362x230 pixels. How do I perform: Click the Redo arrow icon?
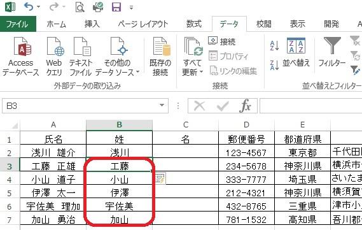tap(54, 7)
